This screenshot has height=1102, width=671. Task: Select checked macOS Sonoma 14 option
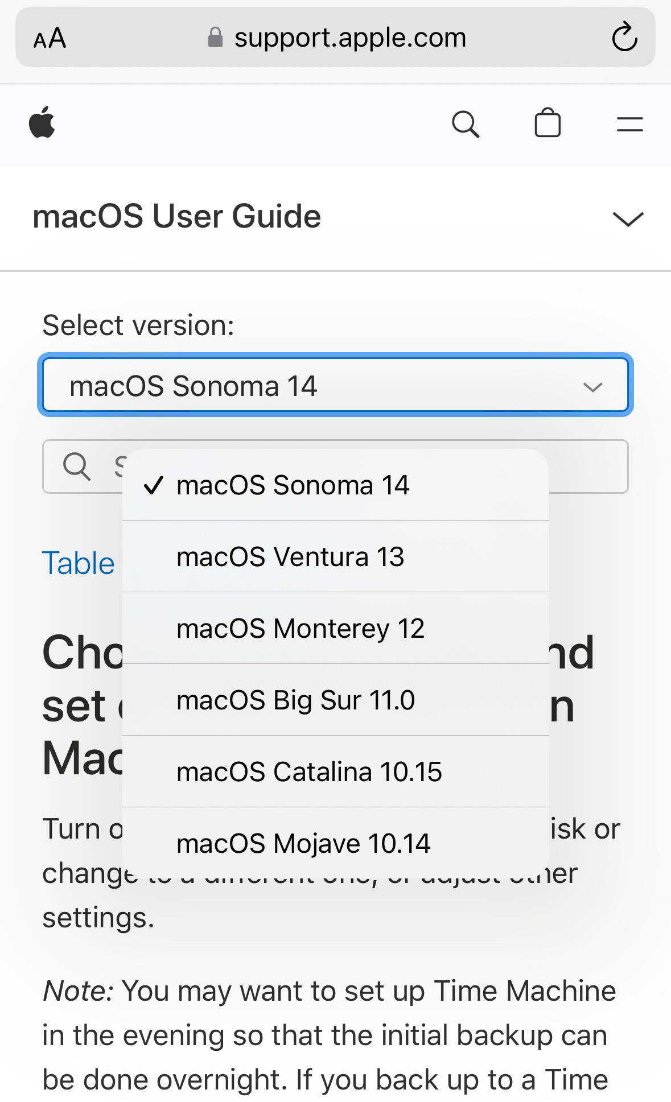click(293, 485)
